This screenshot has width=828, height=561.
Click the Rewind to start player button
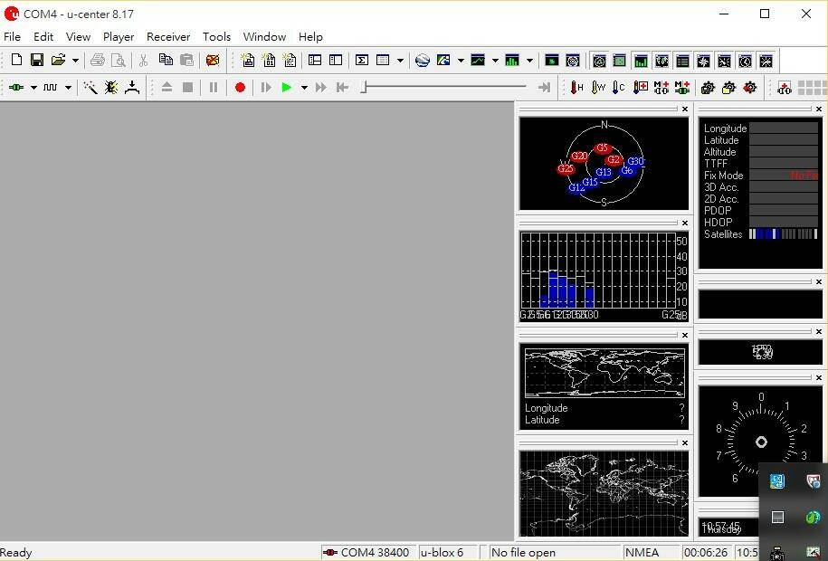click(x=342, y=87)
